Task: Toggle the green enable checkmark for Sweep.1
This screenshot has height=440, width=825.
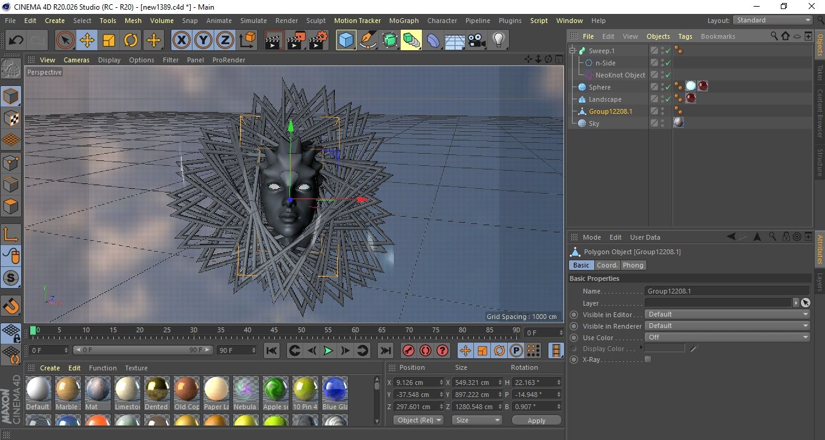Action: click(x=668, y=51)
